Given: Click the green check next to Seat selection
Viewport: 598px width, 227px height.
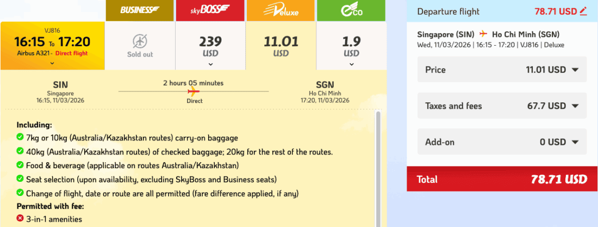Looking at the screenshot, I should click(20, 179).
